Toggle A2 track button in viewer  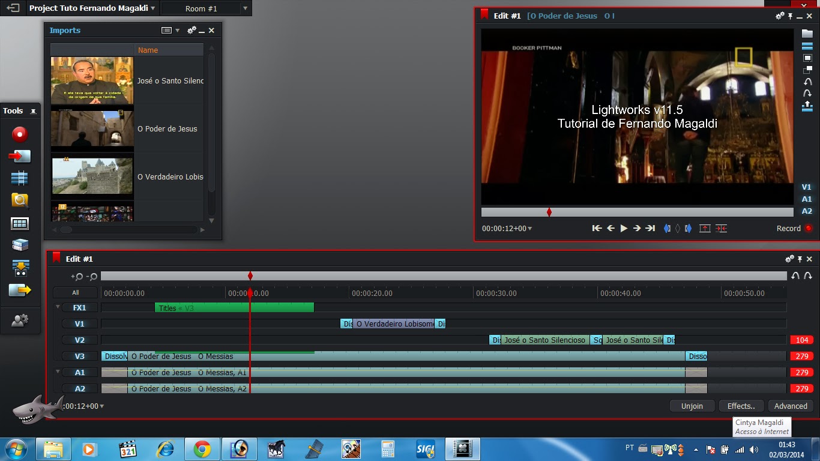tap(807, 211)
